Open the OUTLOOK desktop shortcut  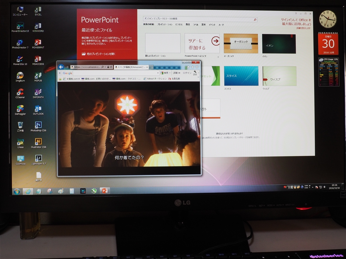(38, 110)
